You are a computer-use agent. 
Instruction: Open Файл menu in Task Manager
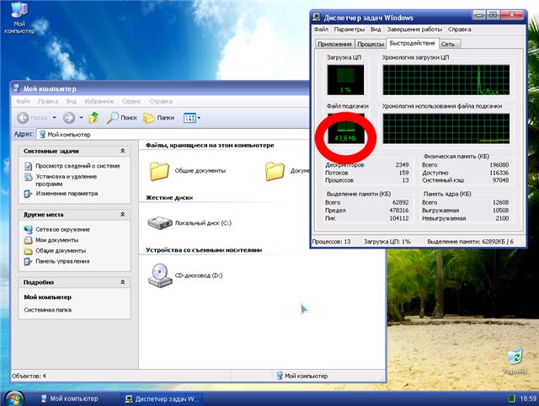321,29
